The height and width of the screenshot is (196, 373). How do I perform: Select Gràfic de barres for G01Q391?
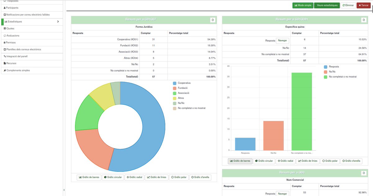240,161
